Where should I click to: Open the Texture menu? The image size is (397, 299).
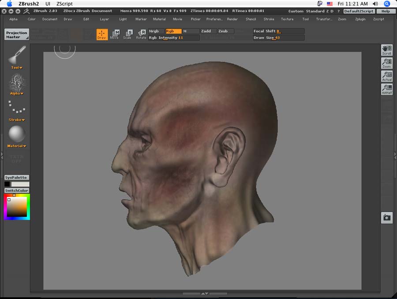[x=287, y=19]
